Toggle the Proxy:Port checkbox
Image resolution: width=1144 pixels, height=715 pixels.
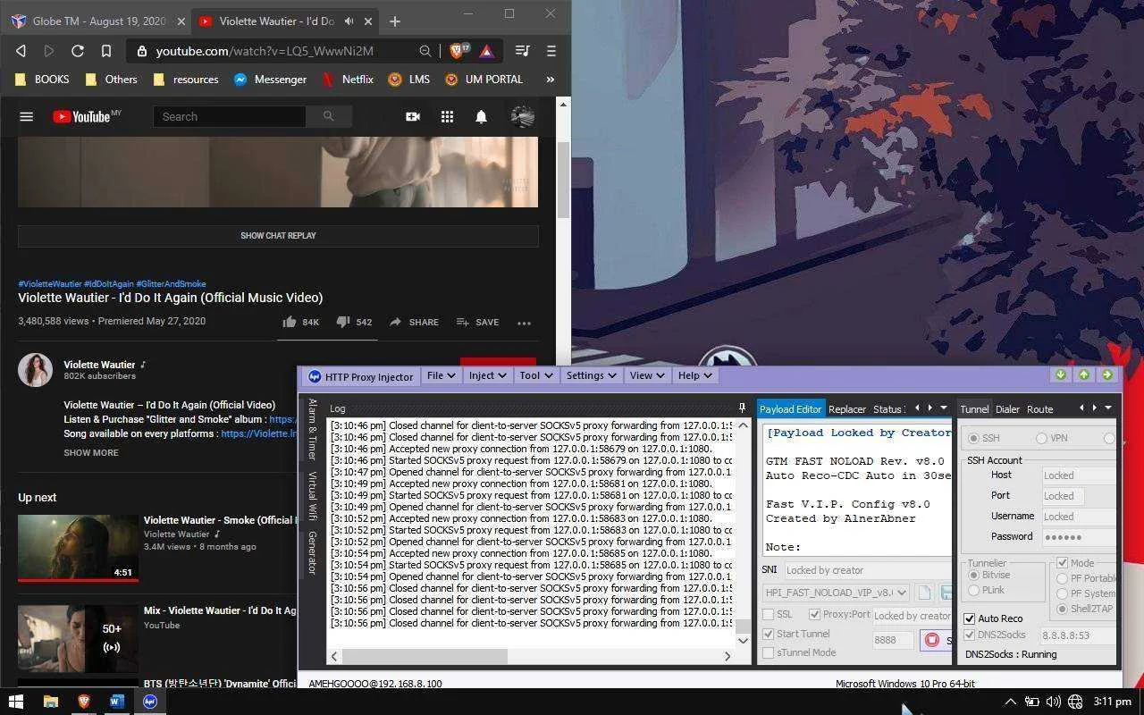coord(814,614)
